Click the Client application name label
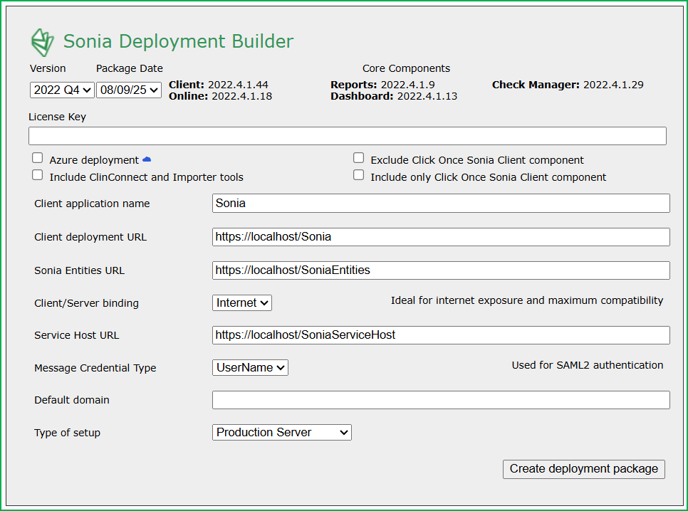The width and height of the screenshot is (688, 511). tap(92, 204)
